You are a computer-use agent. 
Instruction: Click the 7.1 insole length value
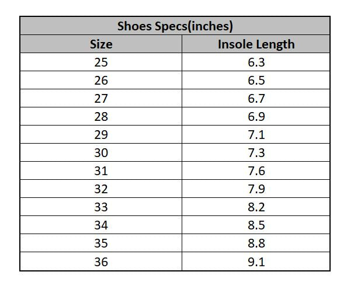256,135
